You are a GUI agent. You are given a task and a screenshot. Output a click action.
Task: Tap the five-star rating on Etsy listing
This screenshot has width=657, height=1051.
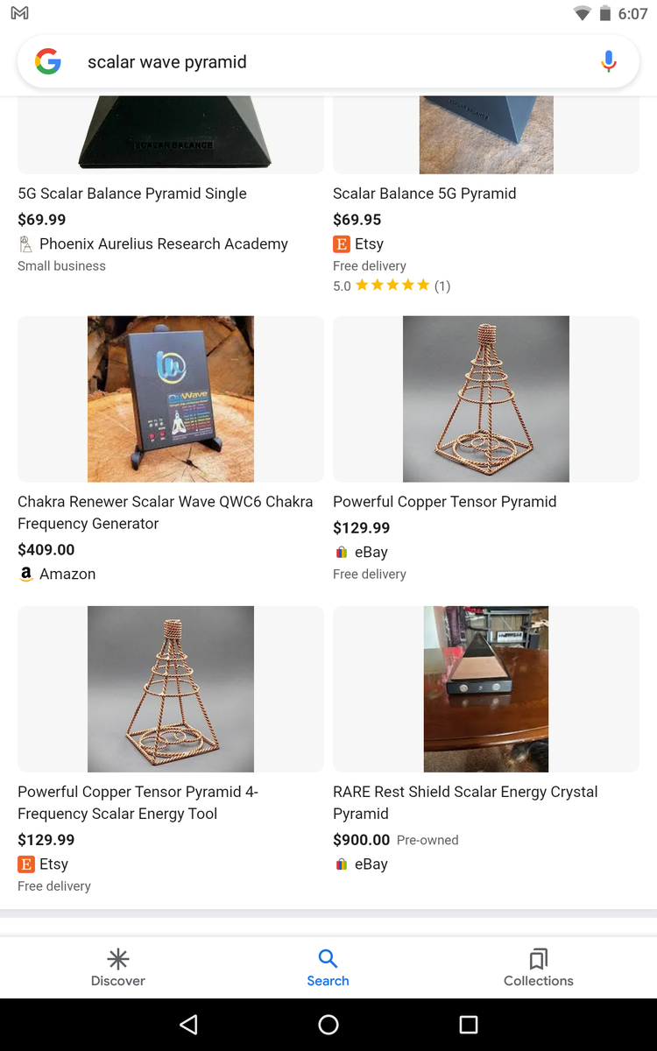(x=392, y=286)
